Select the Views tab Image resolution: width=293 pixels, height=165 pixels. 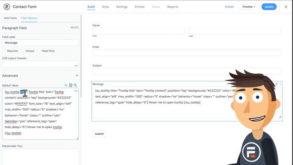[x=156, y=7]
